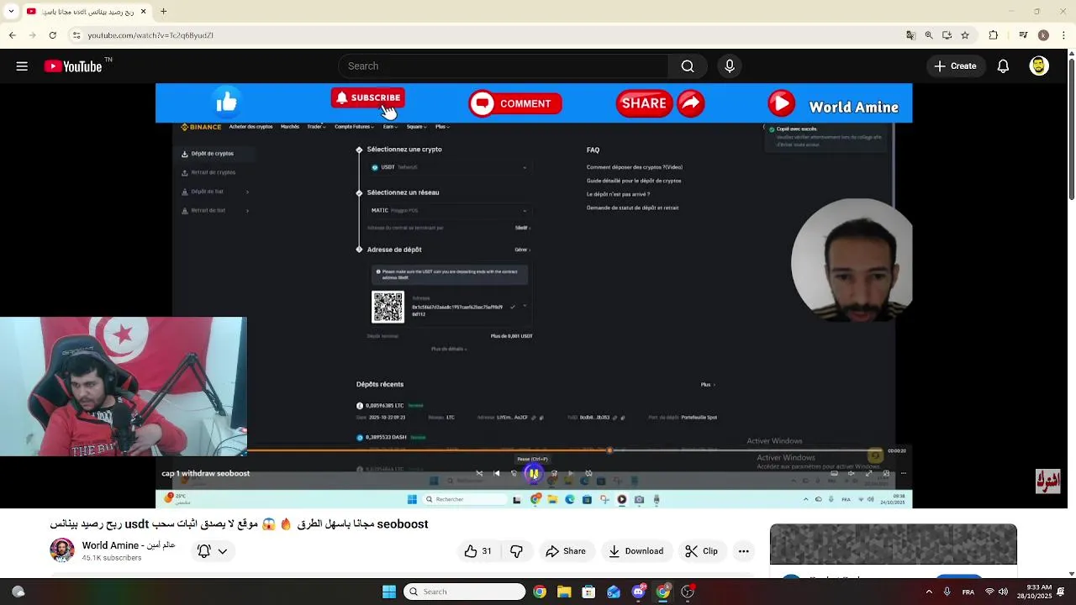Click the YouTube search field
The width and height of the screenshot is (1076, 605).
(503, 66)
